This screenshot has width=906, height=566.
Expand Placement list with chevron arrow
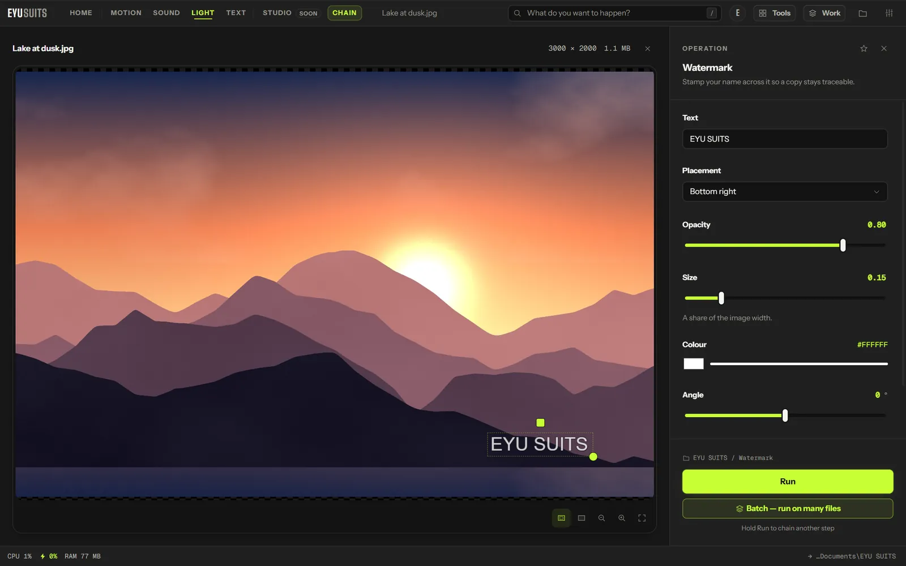(x=876, y=192)
